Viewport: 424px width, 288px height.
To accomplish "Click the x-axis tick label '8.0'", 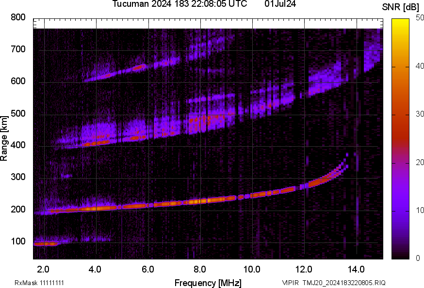I will (199, 270).
